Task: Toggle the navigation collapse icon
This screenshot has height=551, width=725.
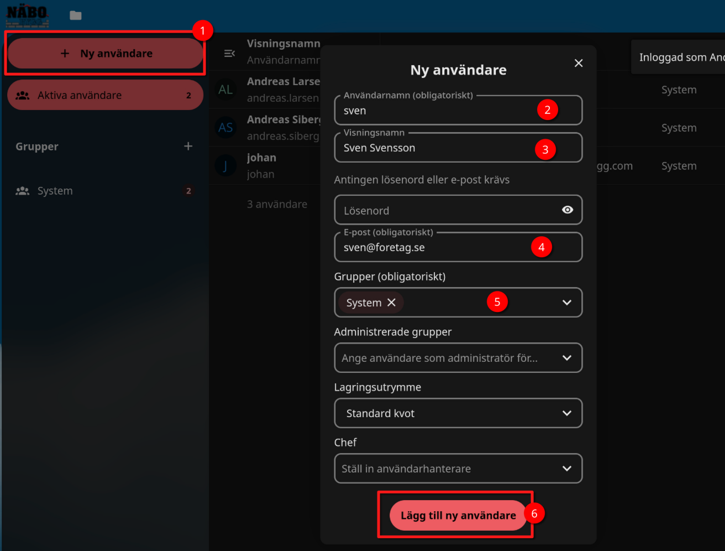Action: tap(229, 54)
